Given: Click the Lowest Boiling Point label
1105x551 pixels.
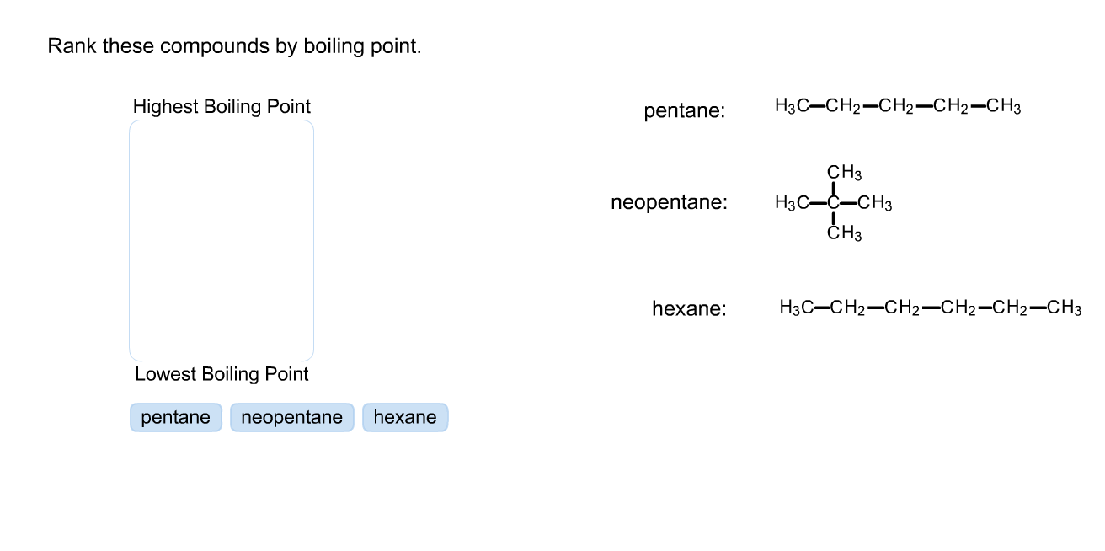Looking at the screenshot, I should [x=221, y=373].
